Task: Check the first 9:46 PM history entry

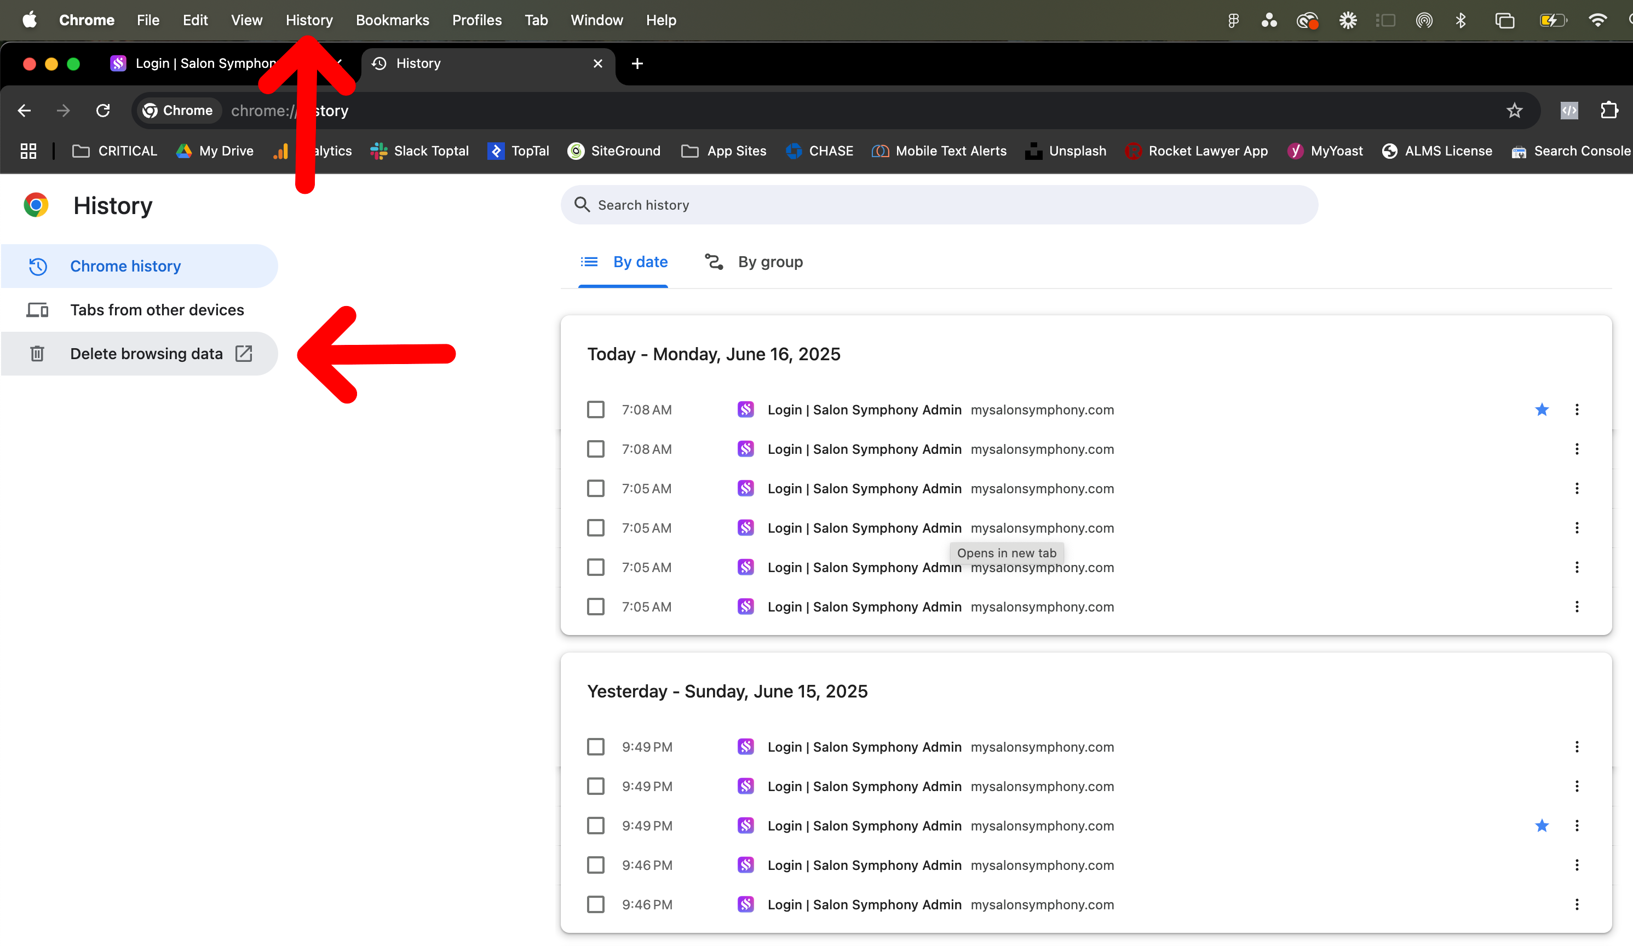Action: click(x=595, y=866)
